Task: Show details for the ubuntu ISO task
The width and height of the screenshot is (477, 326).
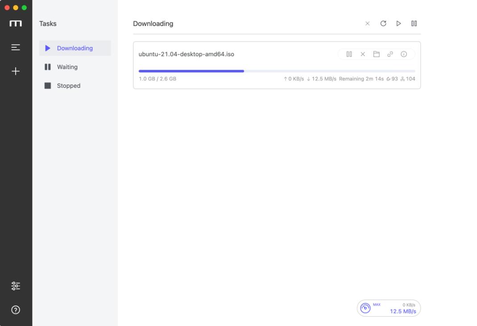Action: (x=403, y=54)
